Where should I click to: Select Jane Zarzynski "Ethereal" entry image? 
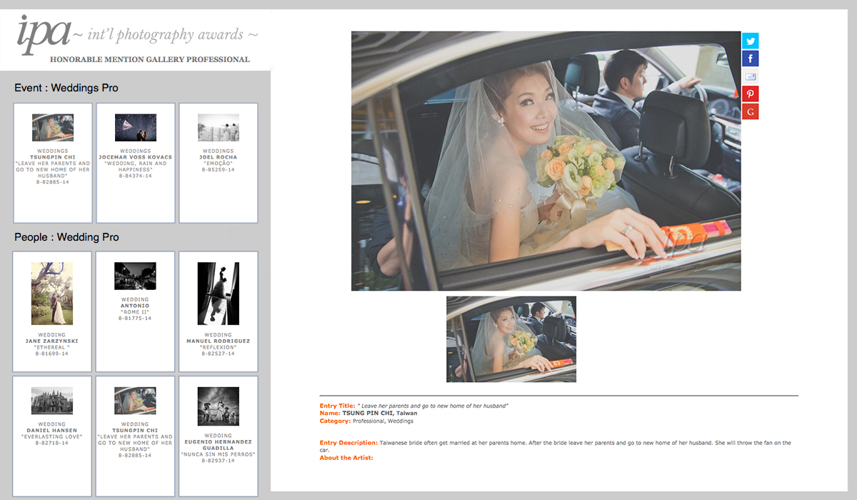pos(52,294)
